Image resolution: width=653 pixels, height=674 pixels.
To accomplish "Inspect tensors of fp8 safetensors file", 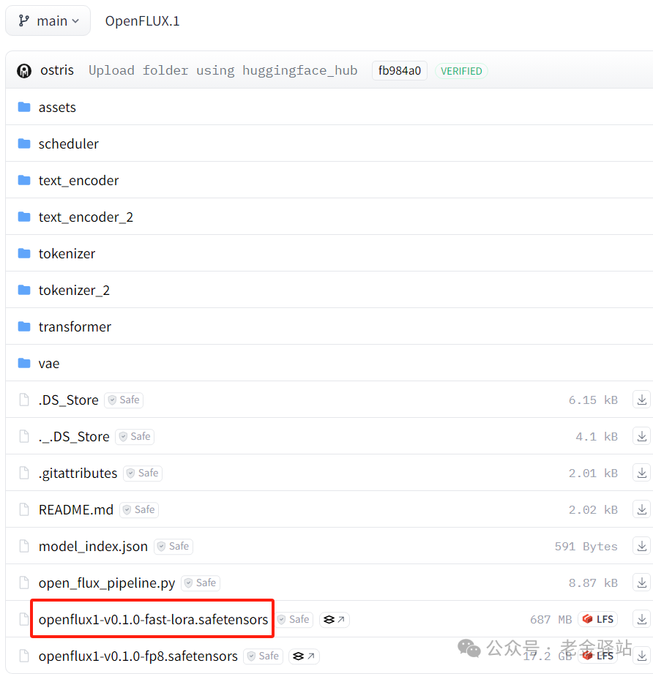I will pyautogui.click(x=304, y=656).
